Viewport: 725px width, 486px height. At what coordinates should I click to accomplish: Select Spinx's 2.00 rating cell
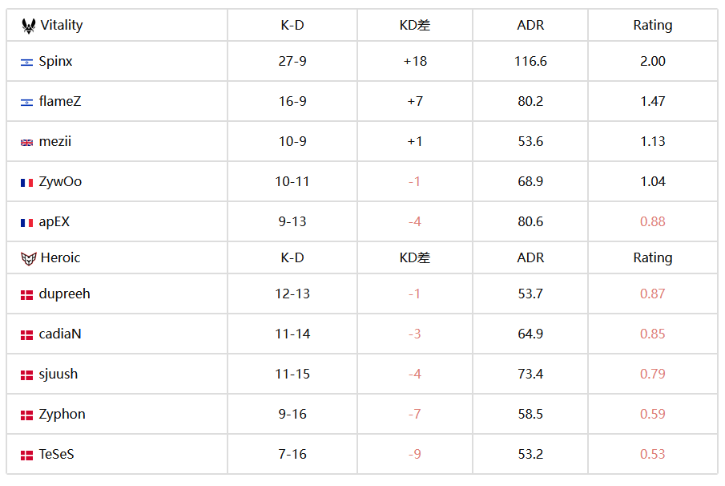tap(652, 61)
